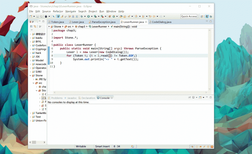
Task: Open dropdown arrow next to Run button
Action: (x=92, y=16)
